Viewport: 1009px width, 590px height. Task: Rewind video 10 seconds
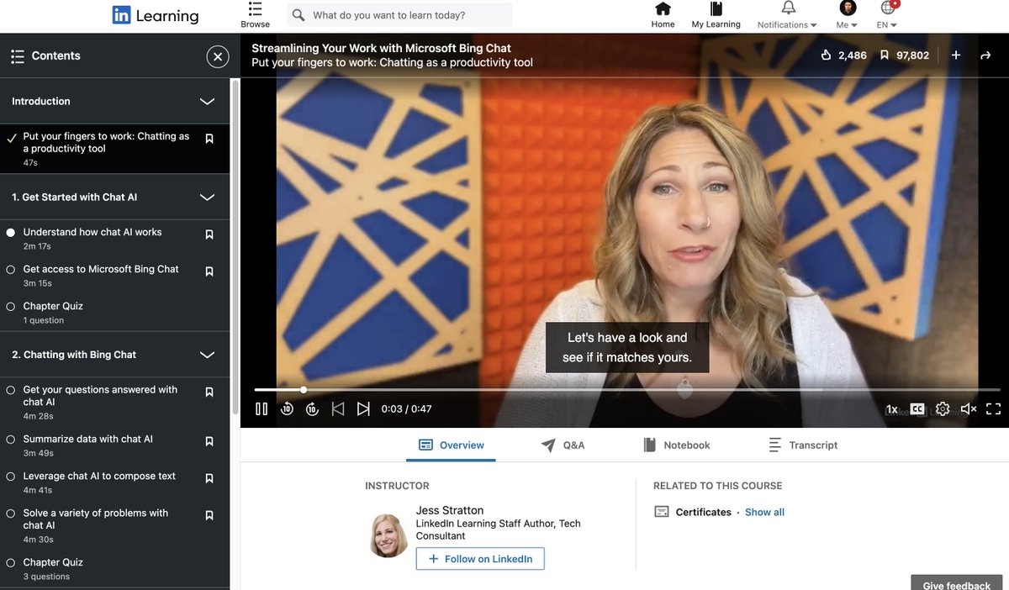pos(287,409)
